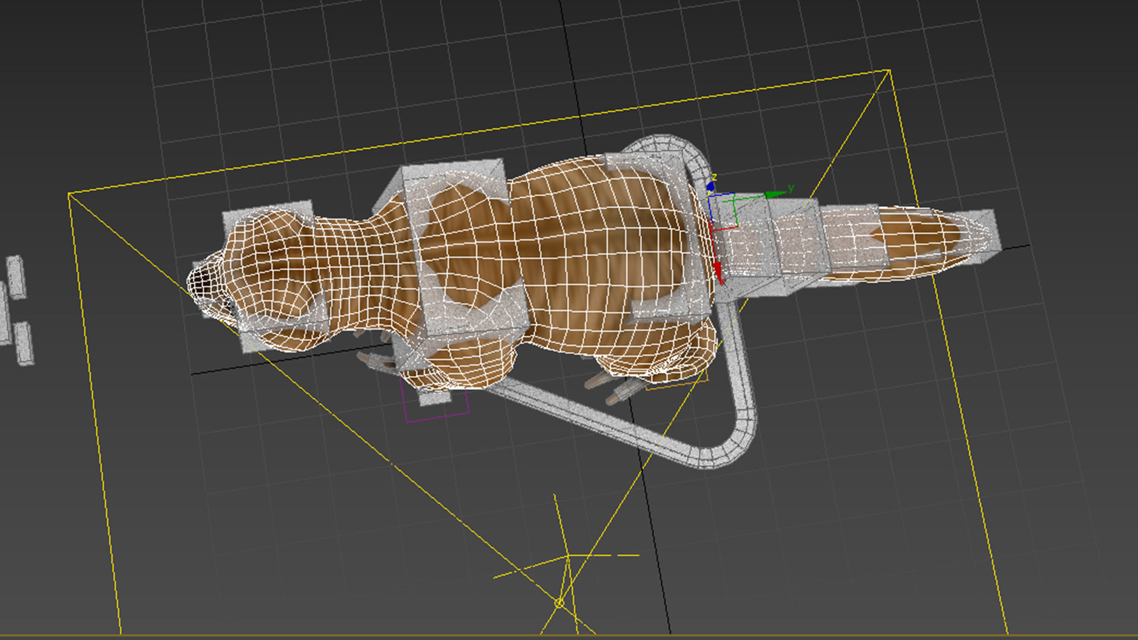This screenshot has width=1138, height=640.
Task: Select the blue Z-axis handle of the transform gizmo
Action: click(x=710, y=187)
